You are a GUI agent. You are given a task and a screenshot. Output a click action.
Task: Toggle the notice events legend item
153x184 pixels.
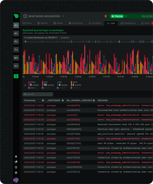click(x=76, y=84)
